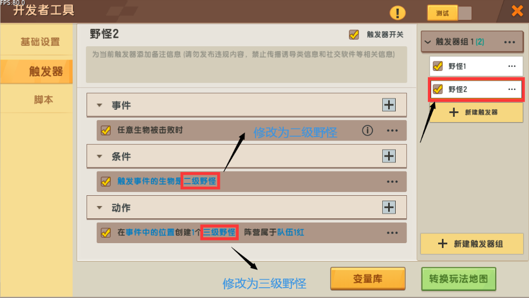Uncheck the 野怪1 trigger checkbox
Image resolution: width=529 pixels, height=298 pixels.
click(438, 66)
